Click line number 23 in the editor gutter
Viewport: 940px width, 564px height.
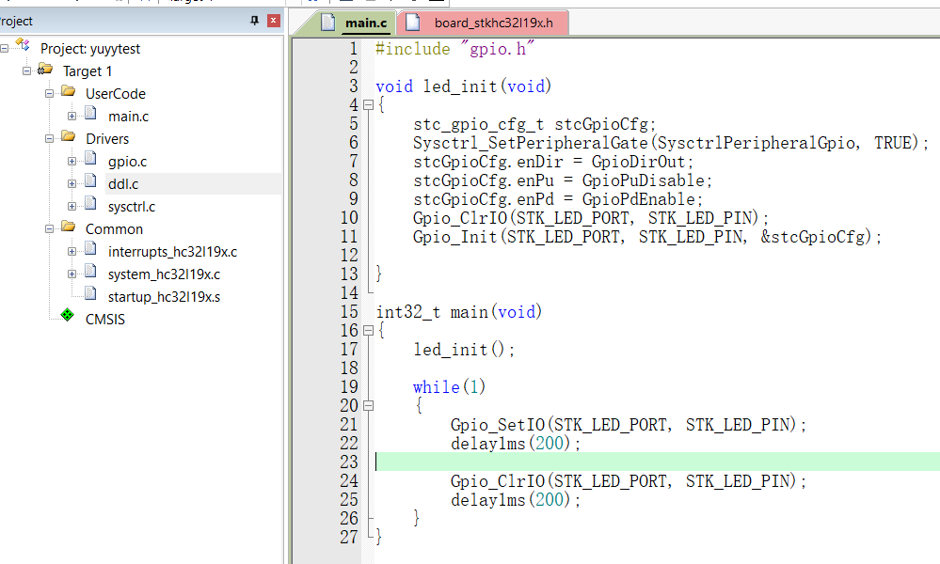349,462
